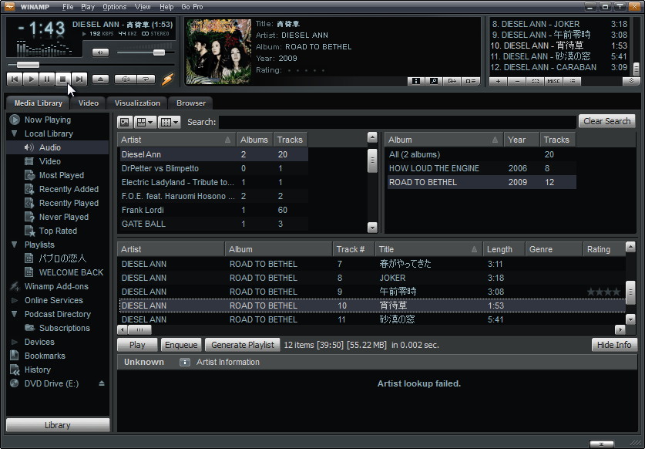Open the playlist MISC options

(553, 82)
